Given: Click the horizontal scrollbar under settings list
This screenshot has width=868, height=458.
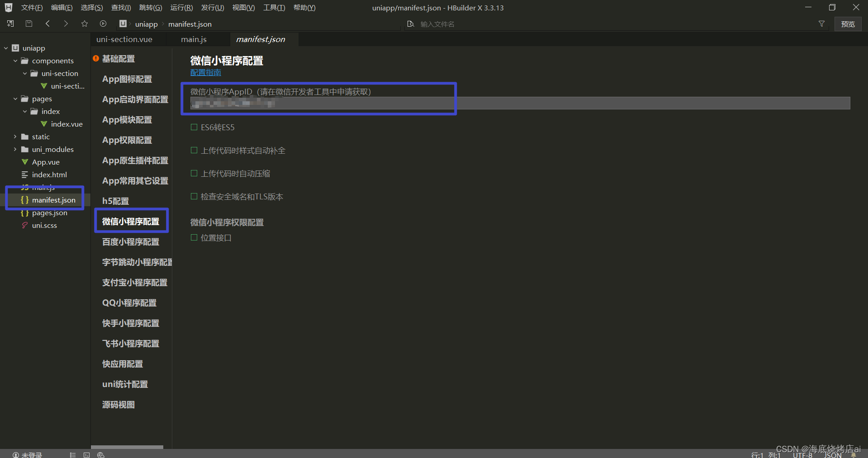Looking at the screenshot, I should [127, 447].
